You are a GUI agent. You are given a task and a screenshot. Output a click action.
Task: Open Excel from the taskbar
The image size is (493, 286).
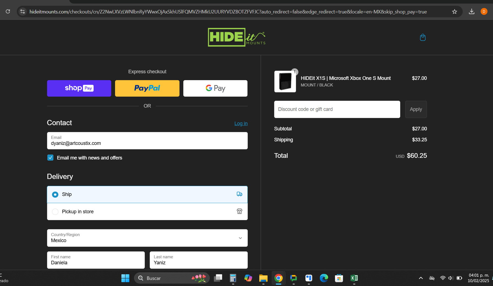[x=354, y=278]
